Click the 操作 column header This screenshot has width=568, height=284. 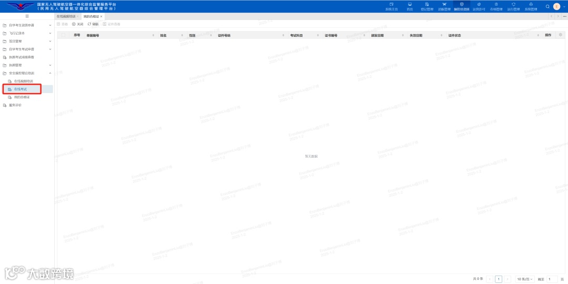[548, 35]
